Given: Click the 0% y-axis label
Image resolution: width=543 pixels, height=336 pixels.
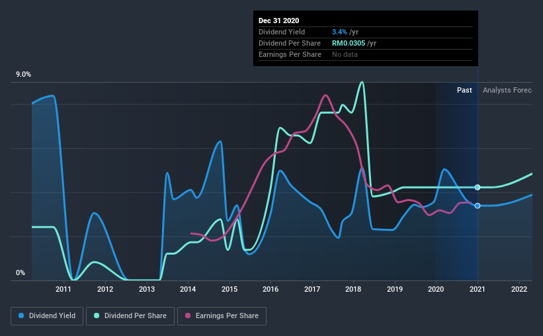Looking at the screenshot, I should tap(21, 273).
